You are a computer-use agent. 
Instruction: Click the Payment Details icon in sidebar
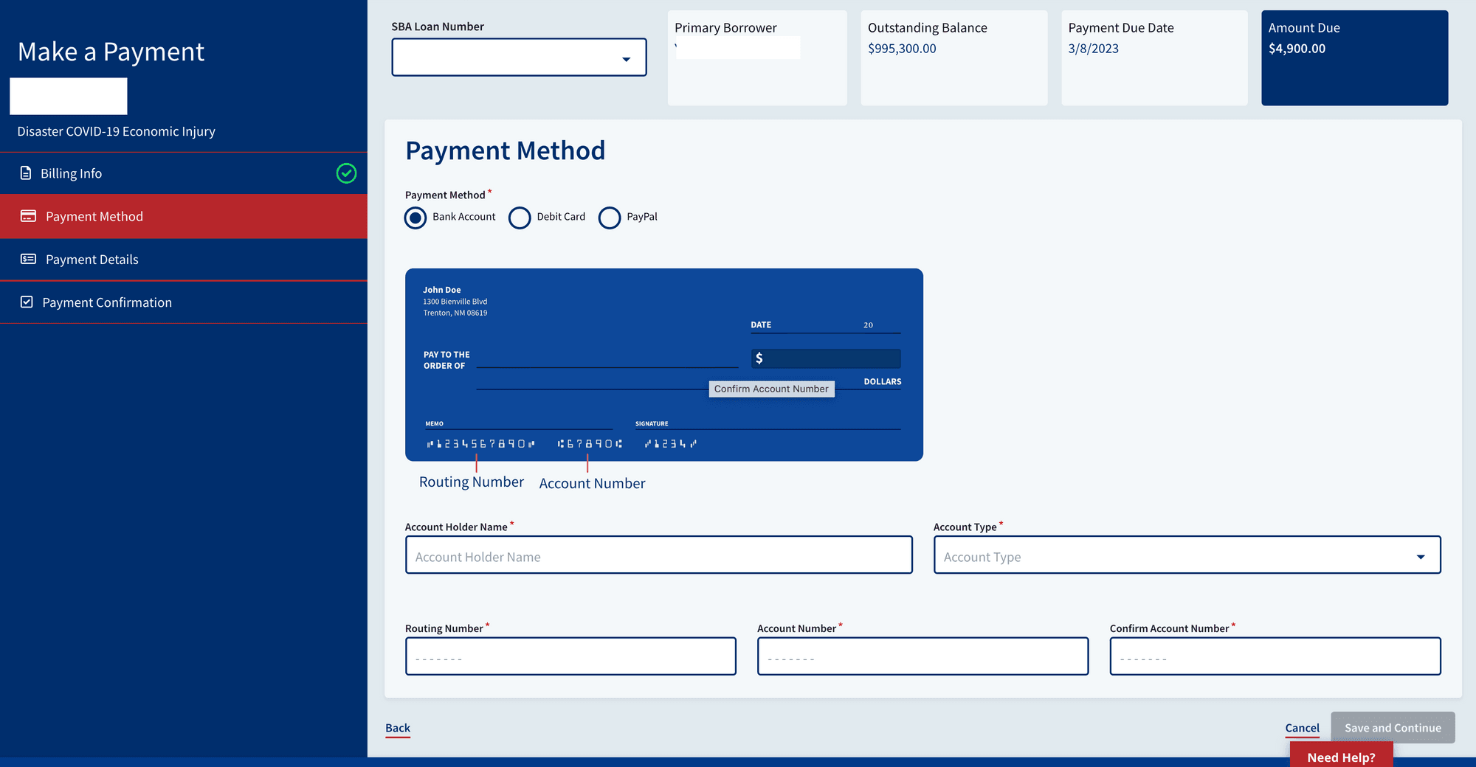click(28, 259)
